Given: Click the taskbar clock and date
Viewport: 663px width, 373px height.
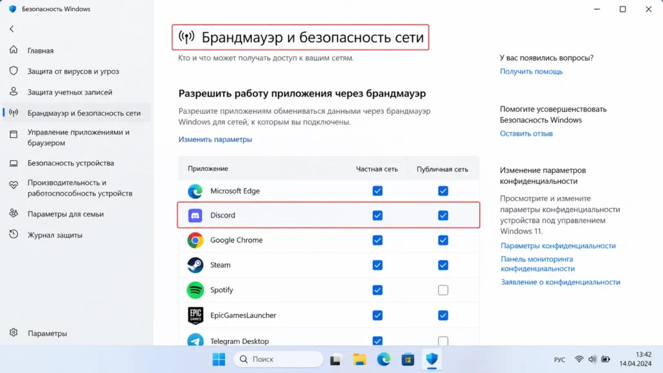Looking at the screenshot, I should tap(636, 359).
